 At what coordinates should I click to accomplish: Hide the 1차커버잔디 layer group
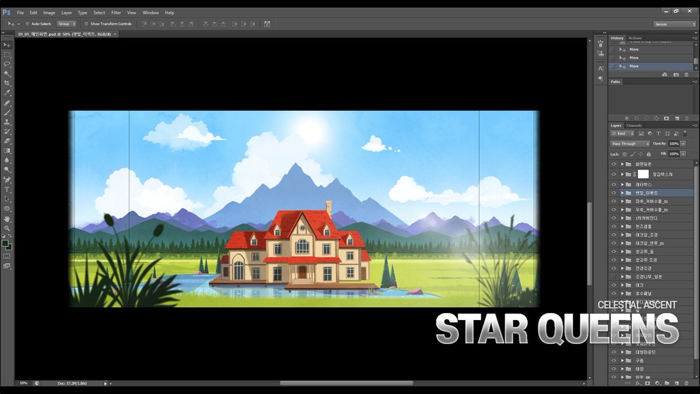click(x=614, y=217)
